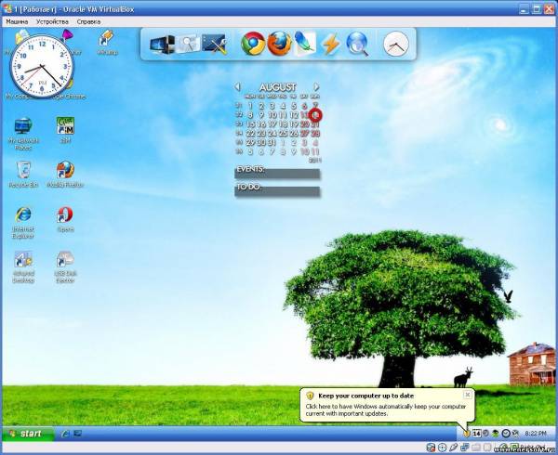Open the green IM messenger desktop shortcut
Viewport: 558px width, 455px height.
coord(65,130)
